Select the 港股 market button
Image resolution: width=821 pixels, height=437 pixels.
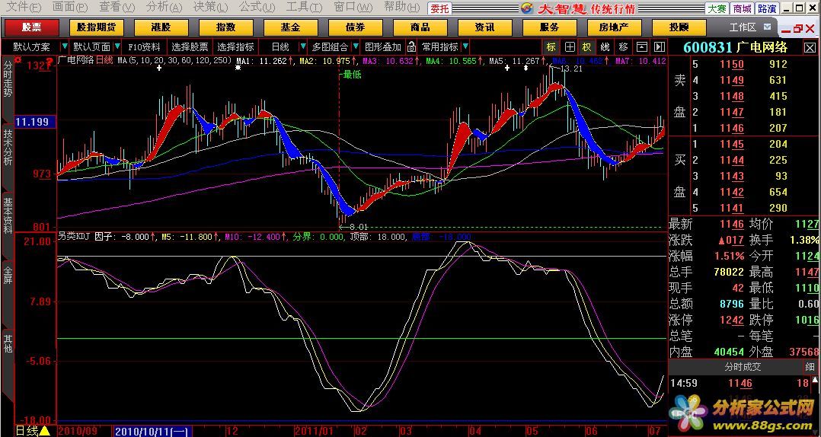161,27
